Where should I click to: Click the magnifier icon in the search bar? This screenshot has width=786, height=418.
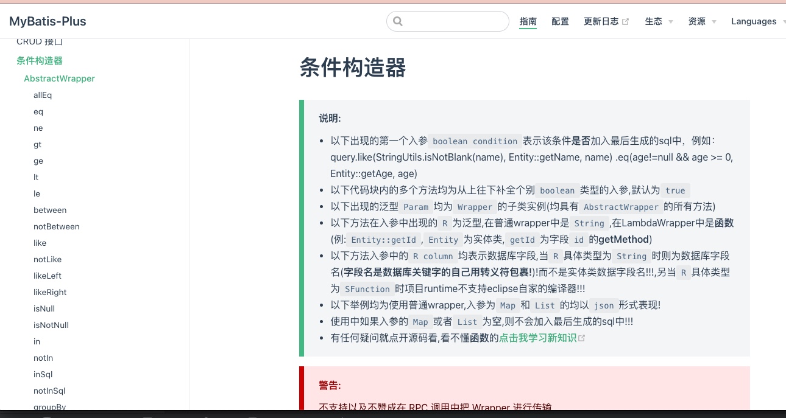point(397,21)
